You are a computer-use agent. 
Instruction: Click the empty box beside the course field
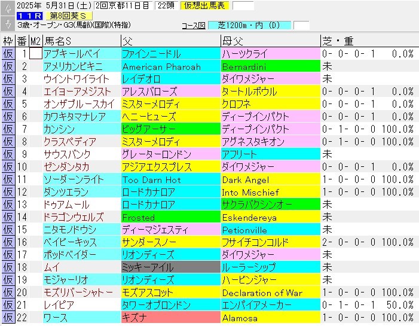coord(301,25)
